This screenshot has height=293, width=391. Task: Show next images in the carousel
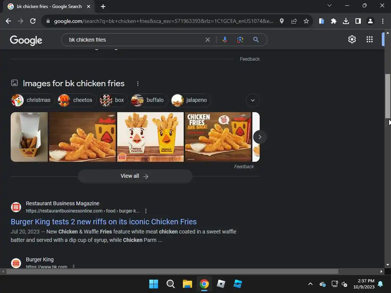[260, 137]
